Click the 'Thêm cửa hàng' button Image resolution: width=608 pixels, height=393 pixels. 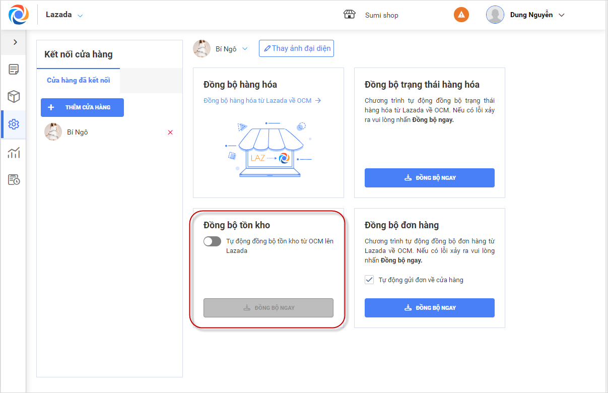(x=82, y=107)
